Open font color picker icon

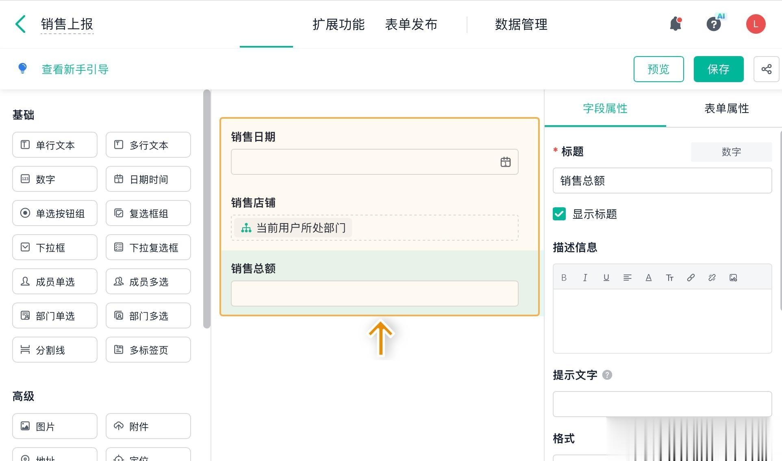tap(648, 278)
